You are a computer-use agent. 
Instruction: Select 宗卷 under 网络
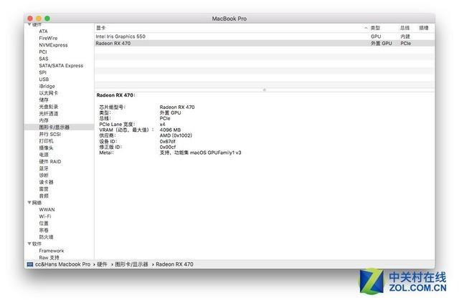tap(44, 230)
